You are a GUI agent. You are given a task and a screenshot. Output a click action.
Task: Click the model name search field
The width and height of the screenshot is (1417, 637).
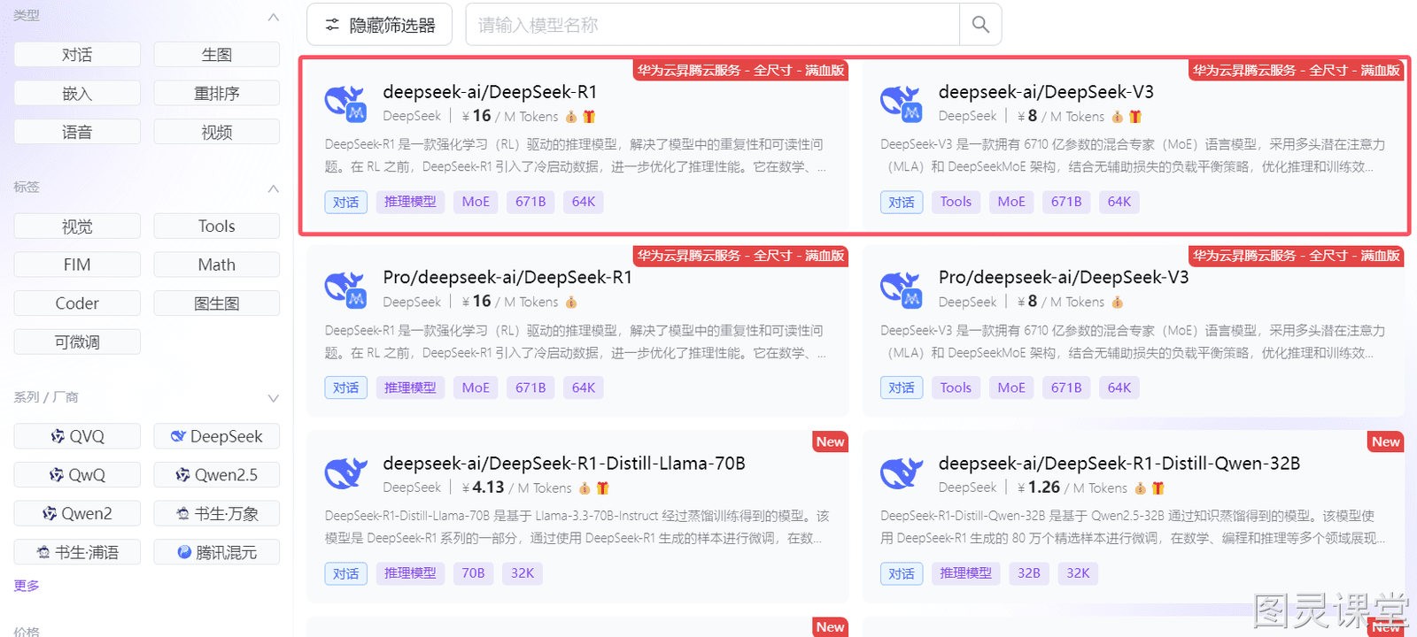713,25
